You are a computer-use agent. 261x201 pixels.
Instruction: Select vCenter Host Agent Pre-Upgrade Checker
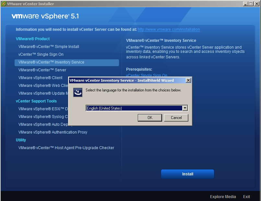(x=66, y=148)
